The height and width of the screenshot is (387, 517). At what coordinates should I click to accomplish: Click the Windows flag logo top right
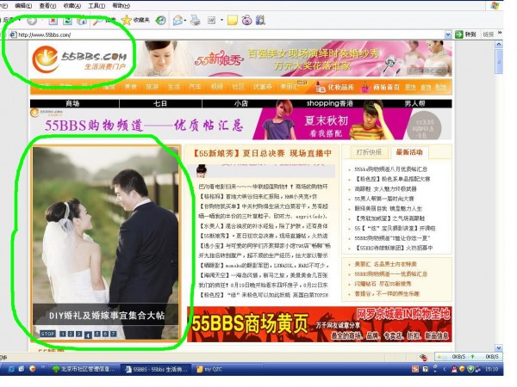click(x=495, y=6)
